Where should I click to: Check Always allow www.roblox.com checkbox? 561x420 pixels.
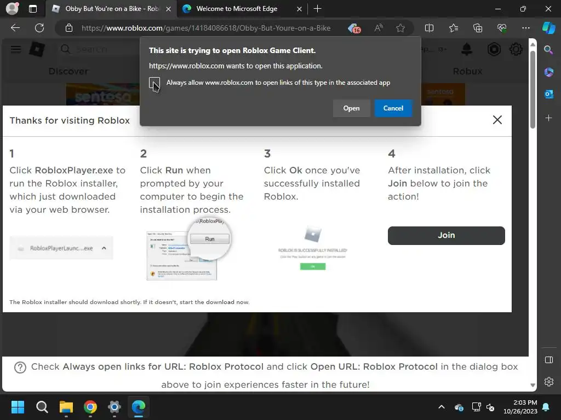click(154, 83)
